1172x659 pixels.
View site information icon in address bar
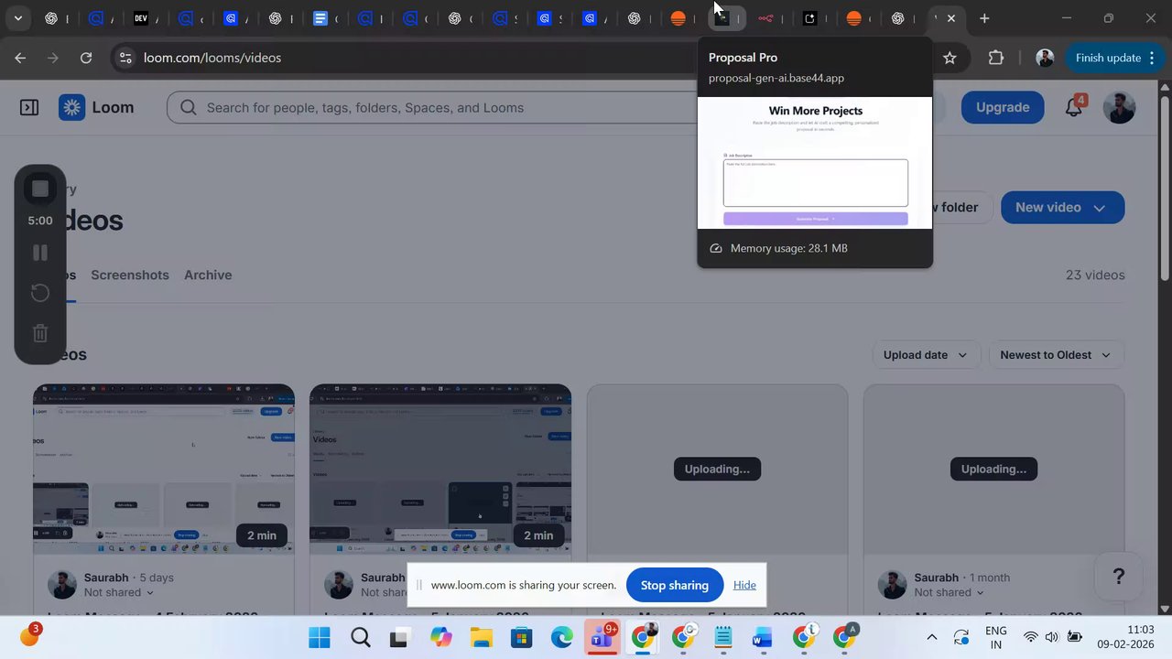click(x=125, y=58)
